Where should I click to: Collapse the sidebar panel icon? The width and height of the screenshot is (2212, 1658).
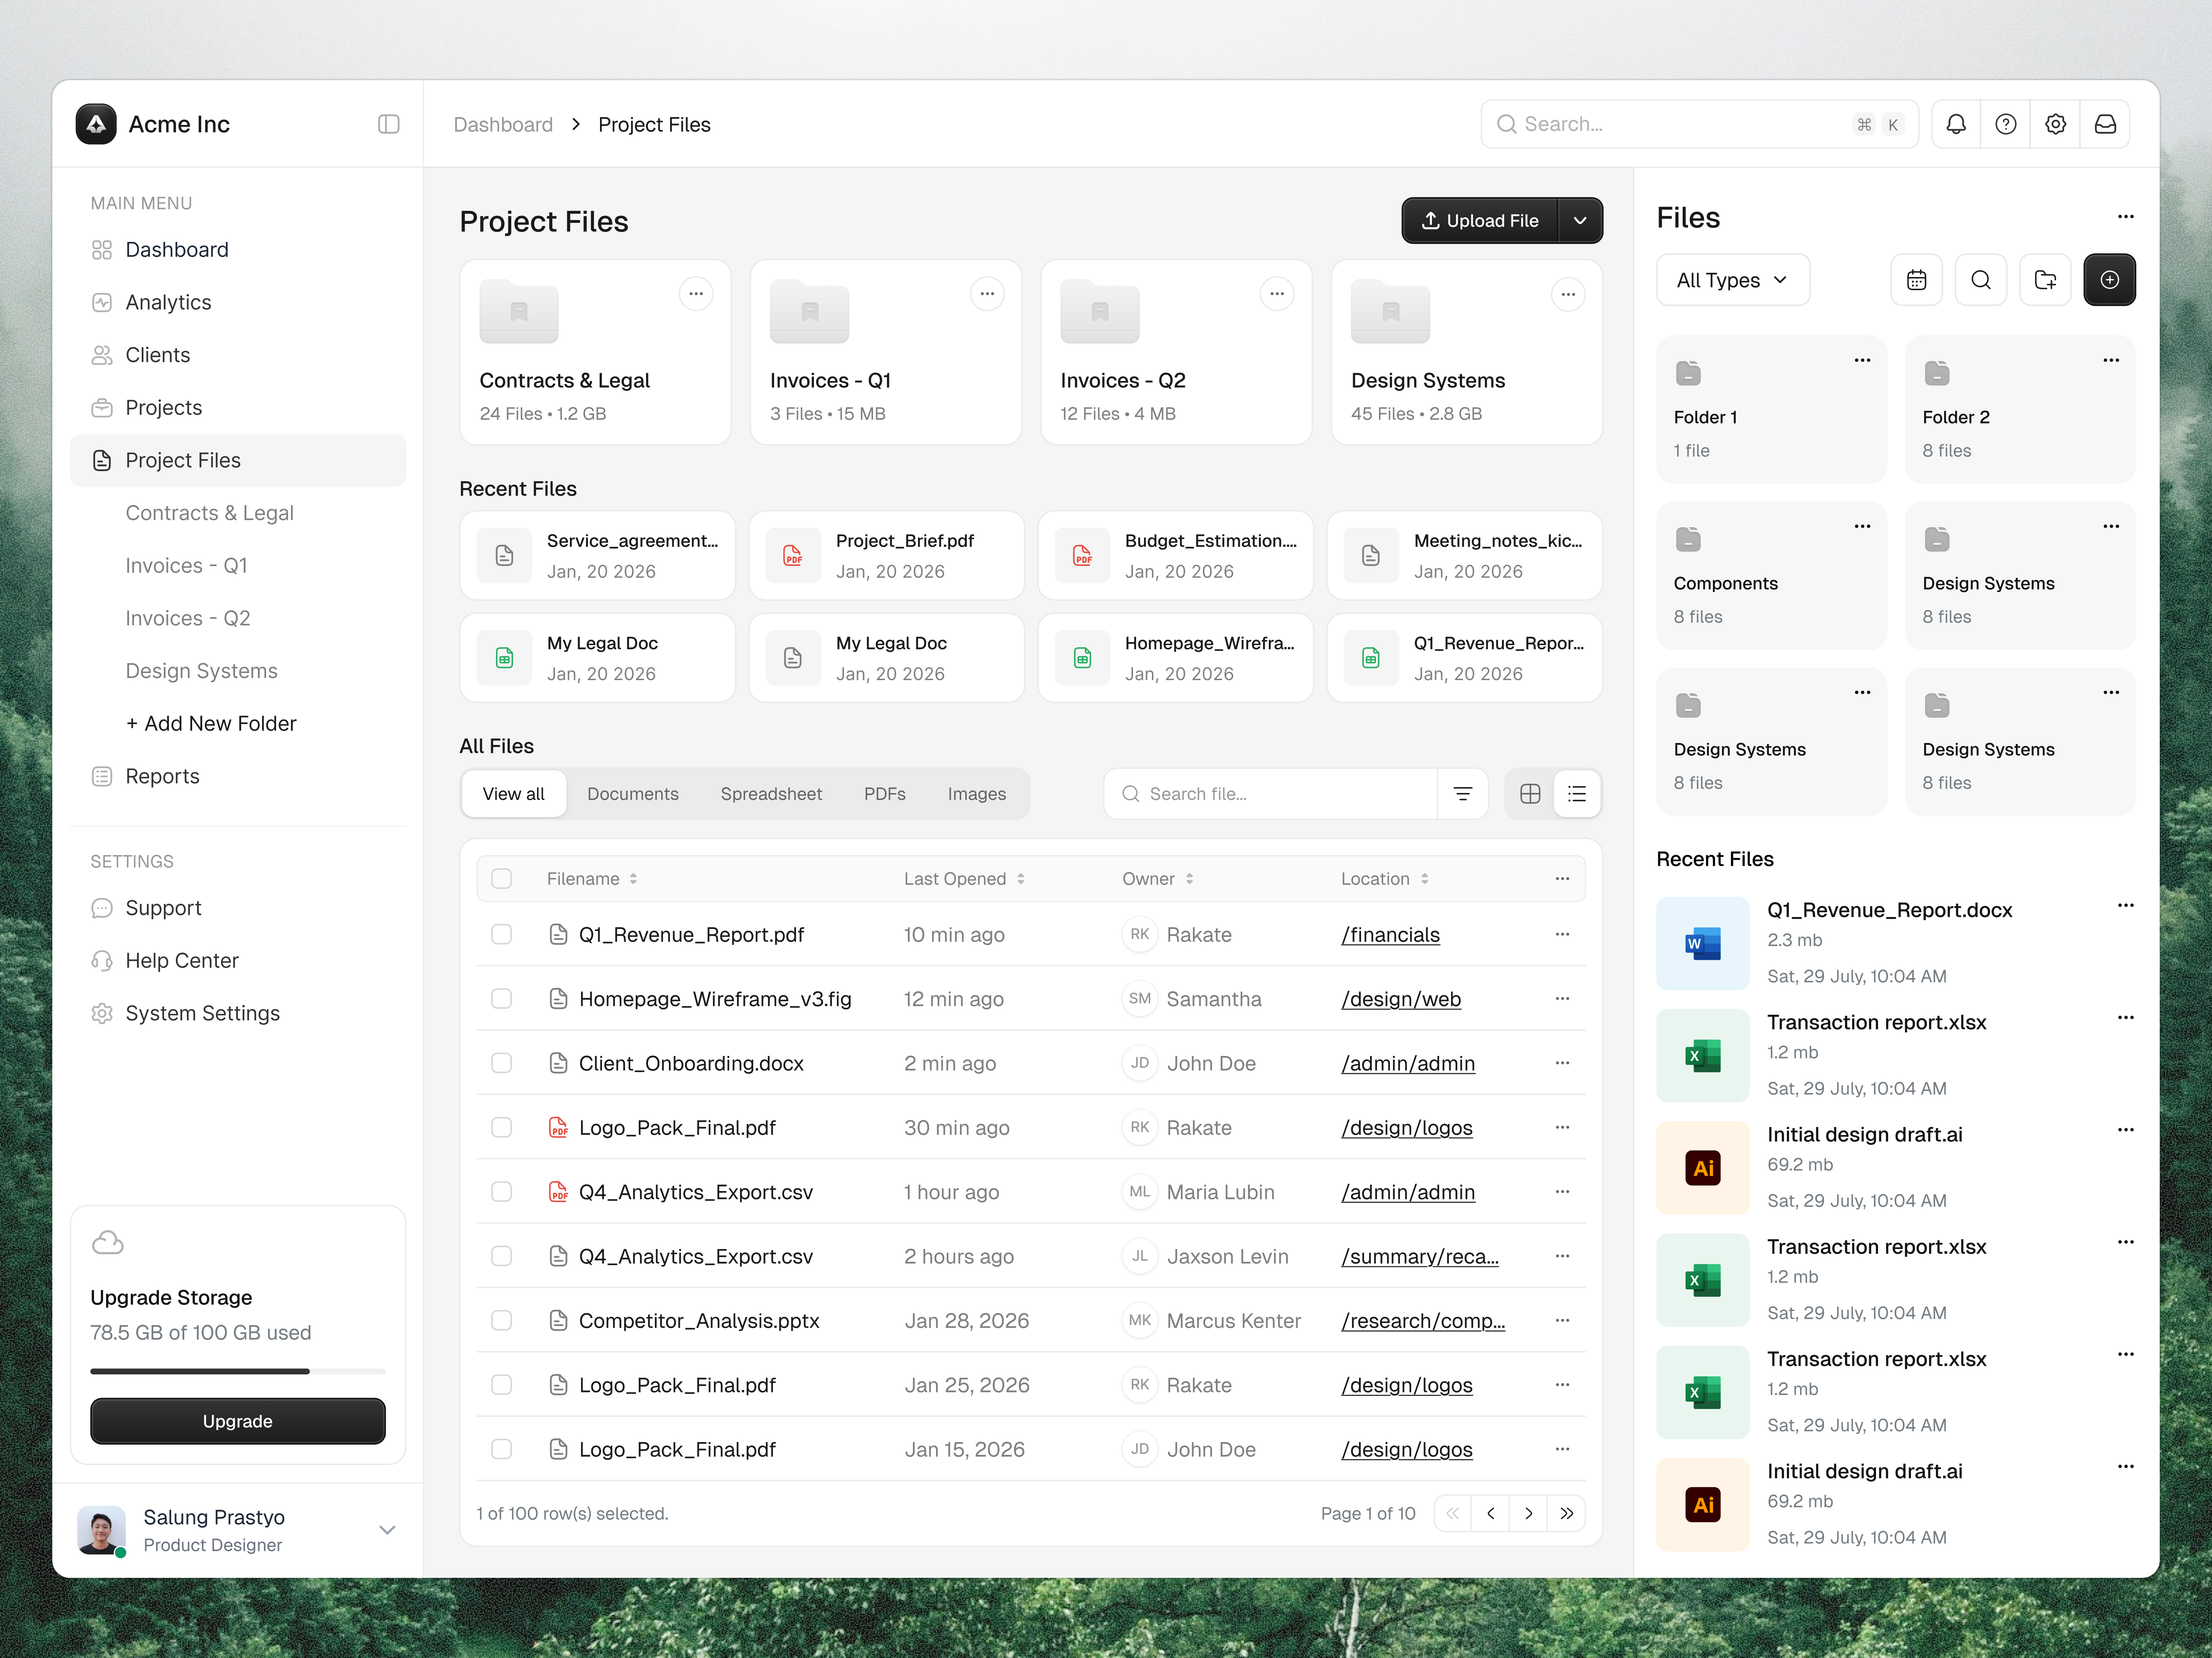[x=389, y=124]
